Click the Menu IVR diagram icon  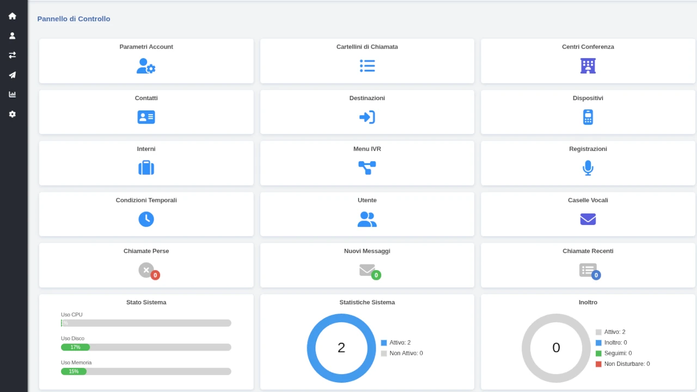(367, 168)
